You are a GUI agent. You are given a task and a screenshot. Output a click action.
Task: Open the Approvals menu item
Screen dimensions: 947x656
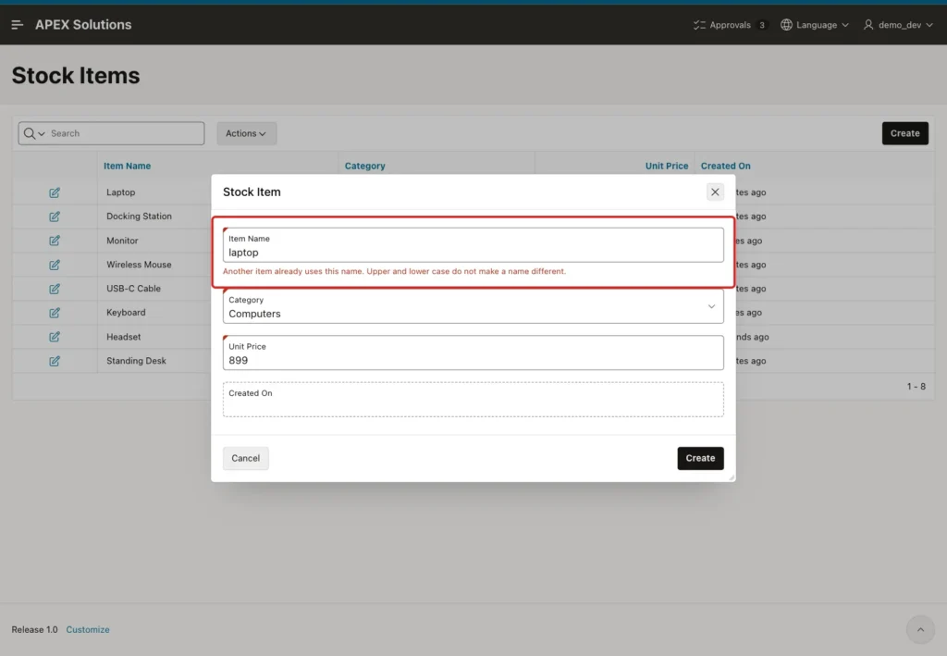click(730, 25)
